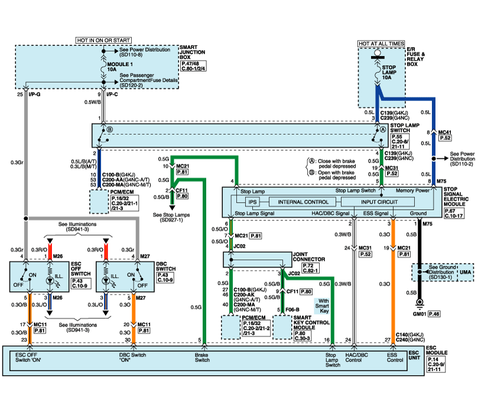478x413 pixels.
Task: Open the P.52 reference beside MC41 connector
Action: click(444, 137)
